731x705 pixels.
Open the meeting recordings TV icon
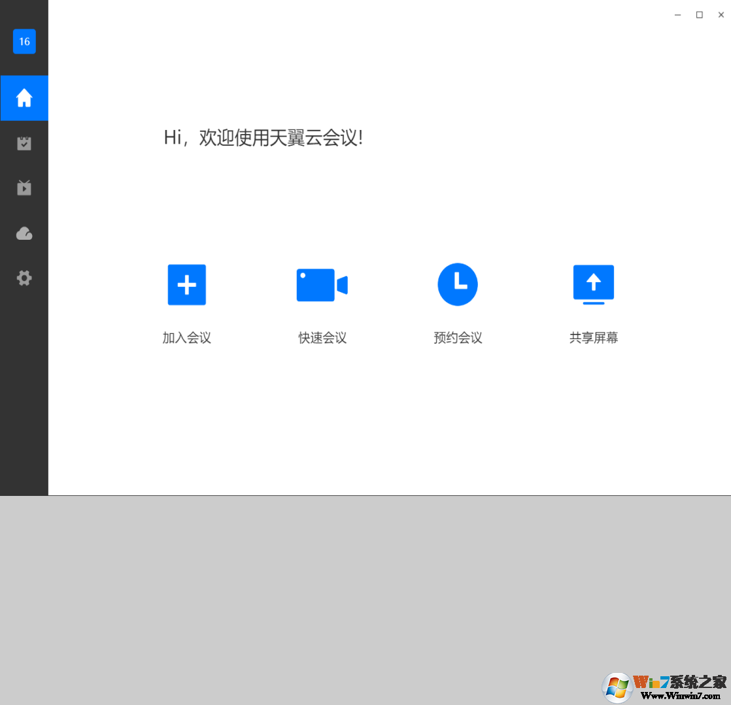(x=24, y=188)
